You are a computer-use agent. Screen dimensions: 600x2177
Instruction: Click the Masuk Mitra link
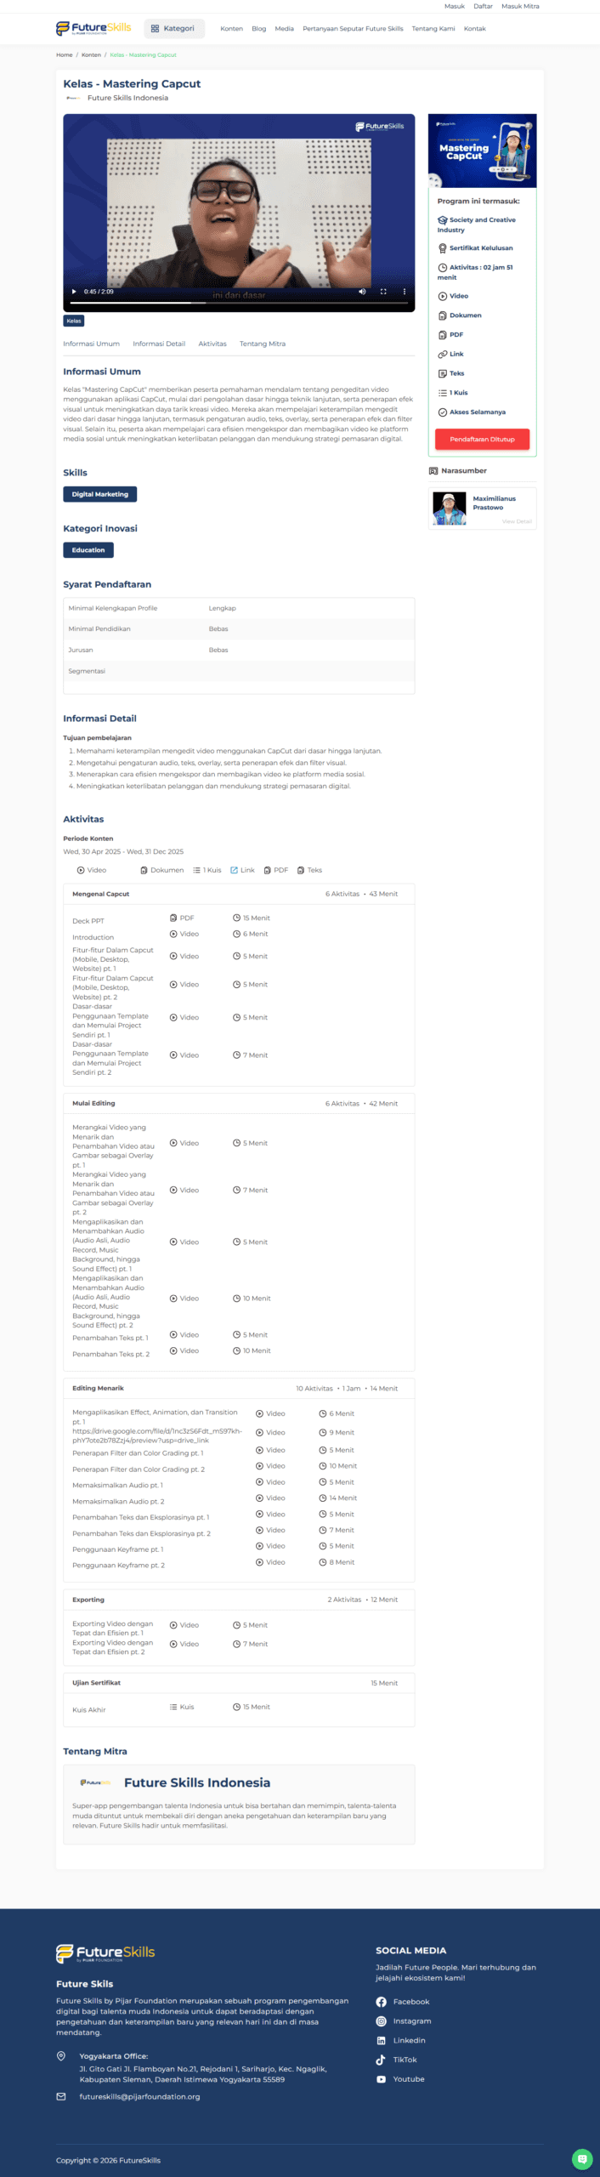pos(520,6)
